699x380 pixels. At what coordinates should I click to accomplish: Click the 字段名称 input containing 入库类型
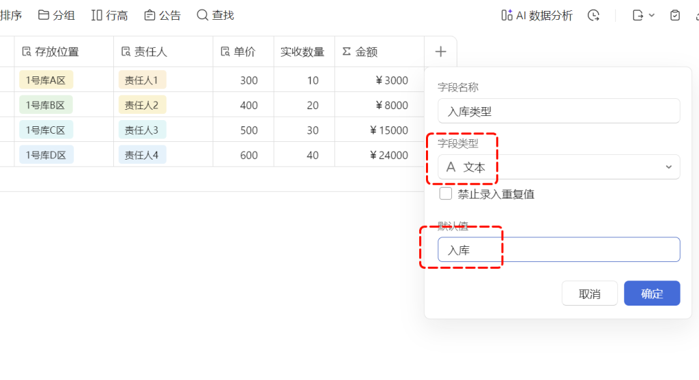tap(558, 111)
